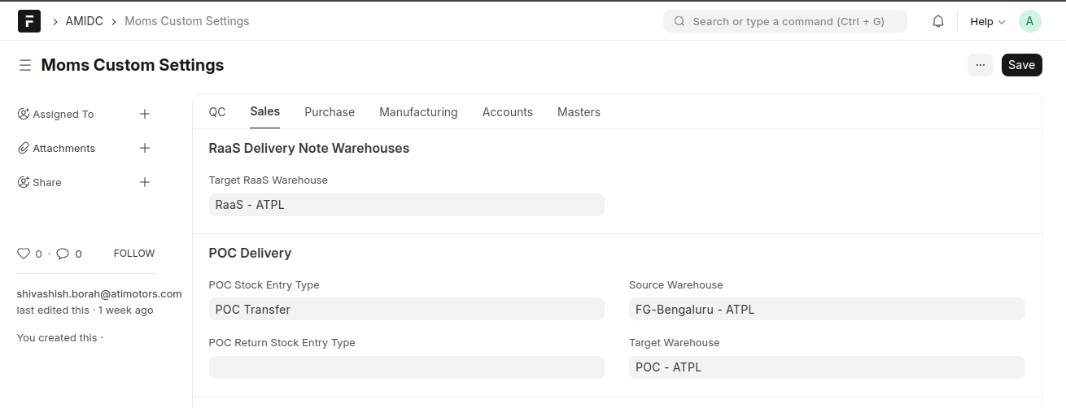Click the Frappe home logo icon

[x=29, y=21]
